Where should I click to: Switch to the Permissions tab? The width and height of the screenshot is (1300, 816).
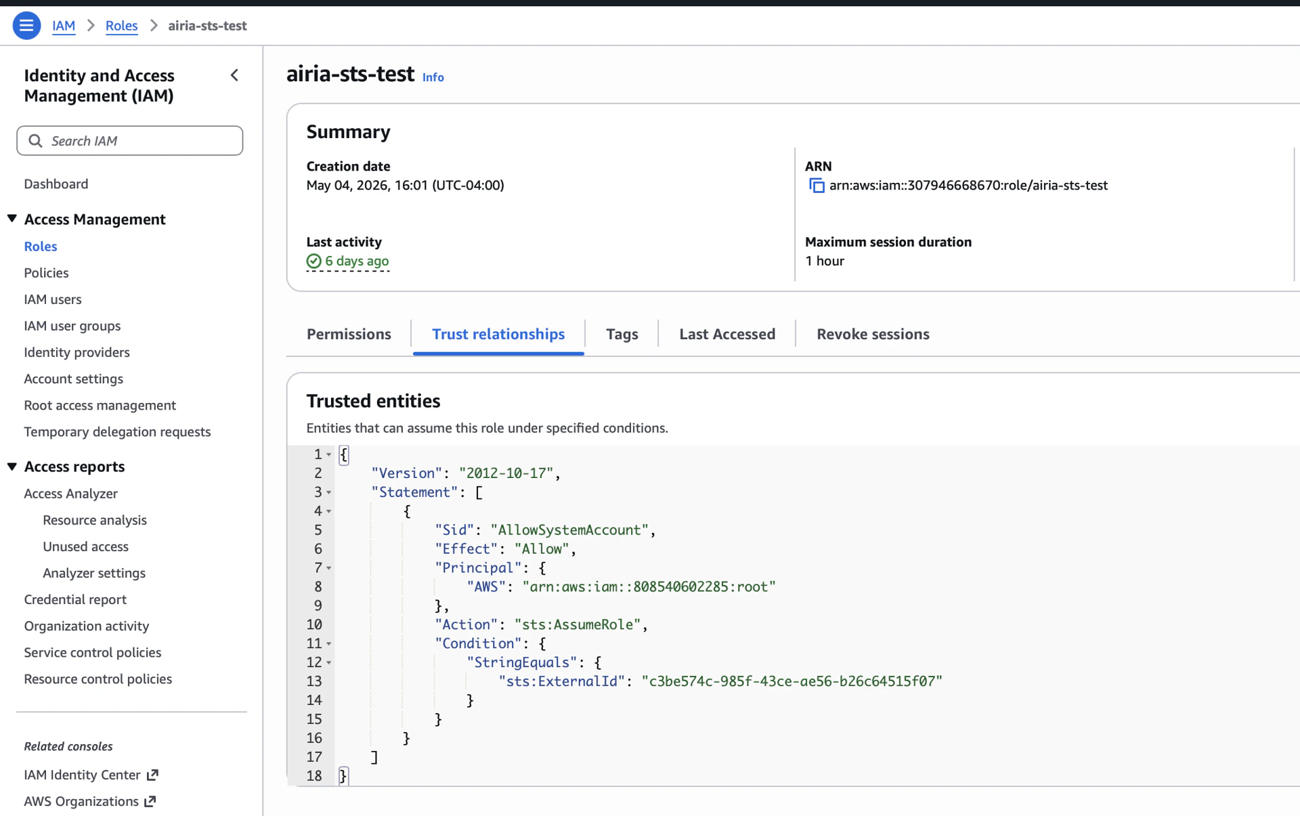coord(349,334)
